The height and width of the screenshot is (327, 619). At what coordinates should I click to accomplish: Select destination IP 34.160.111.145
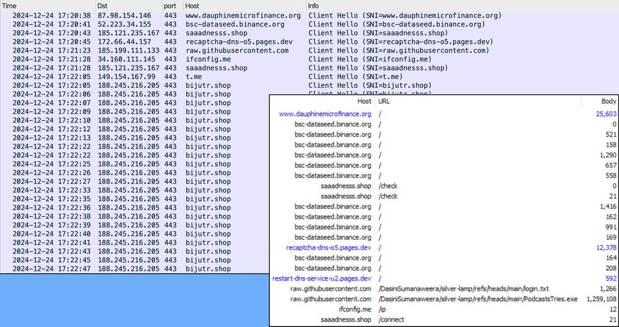coord(127,59)
